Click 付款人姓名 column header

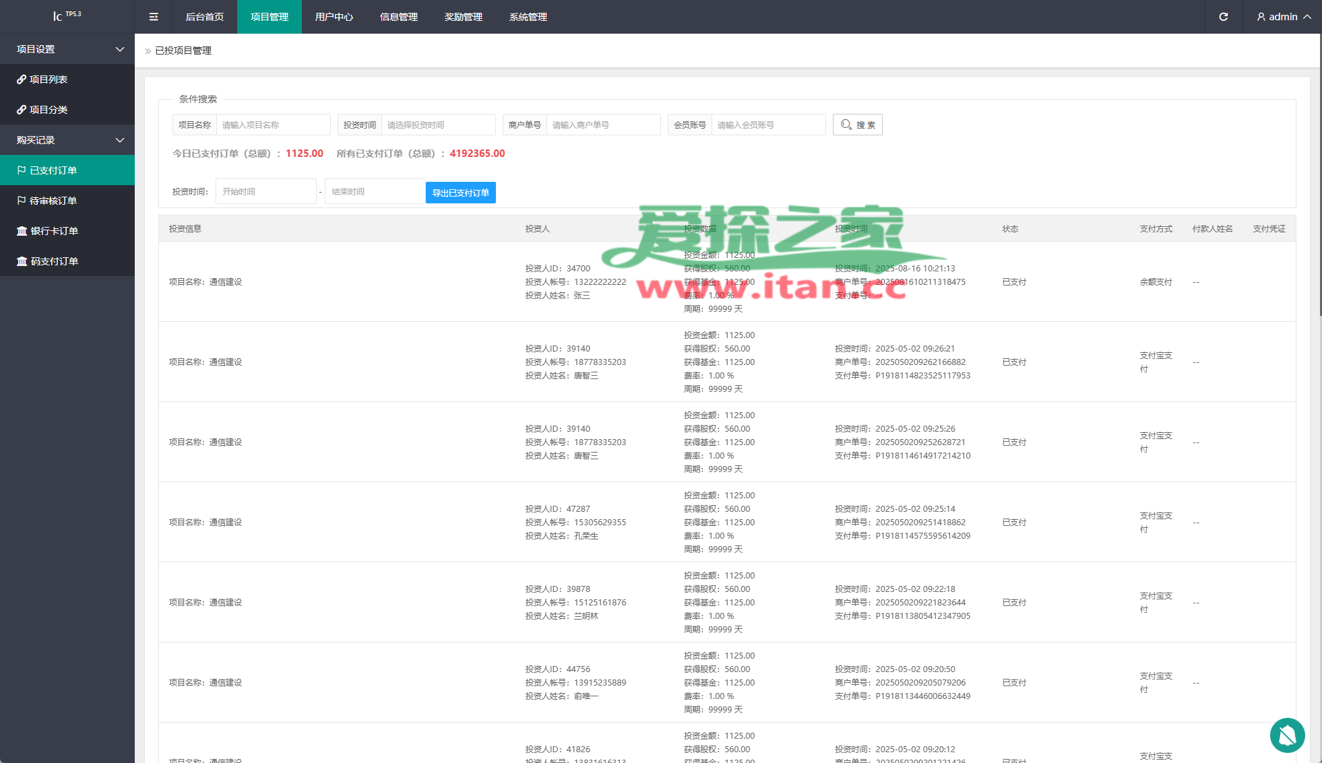coord(1213,229)
